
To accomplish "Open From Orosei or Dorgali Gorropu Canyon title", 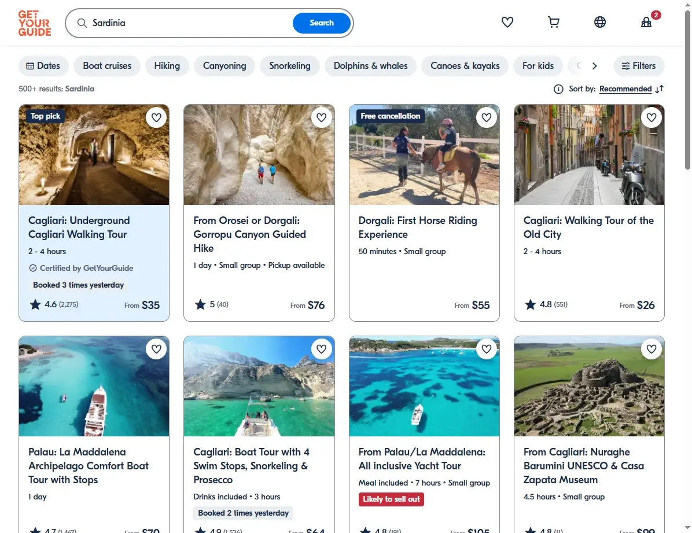I will coord(250,234).
